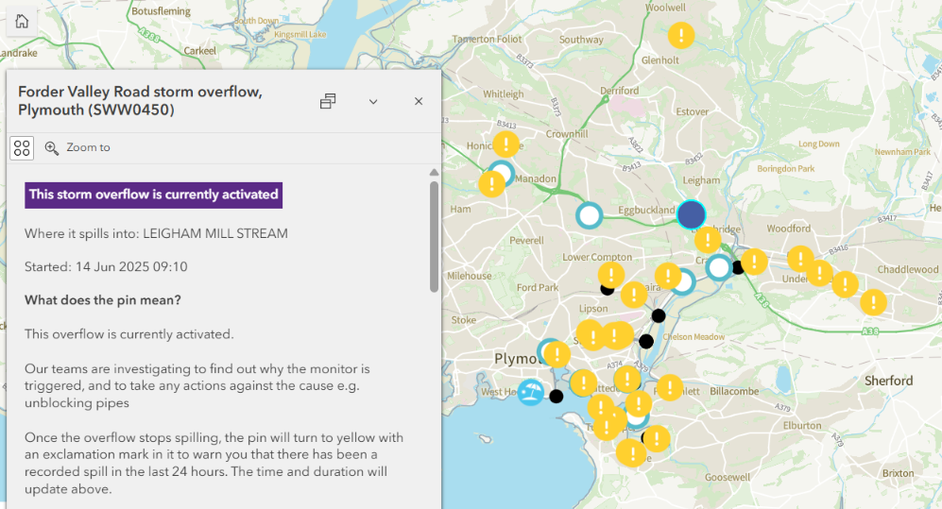Select the dark blue activated overflow pin

tap(692, 214)
